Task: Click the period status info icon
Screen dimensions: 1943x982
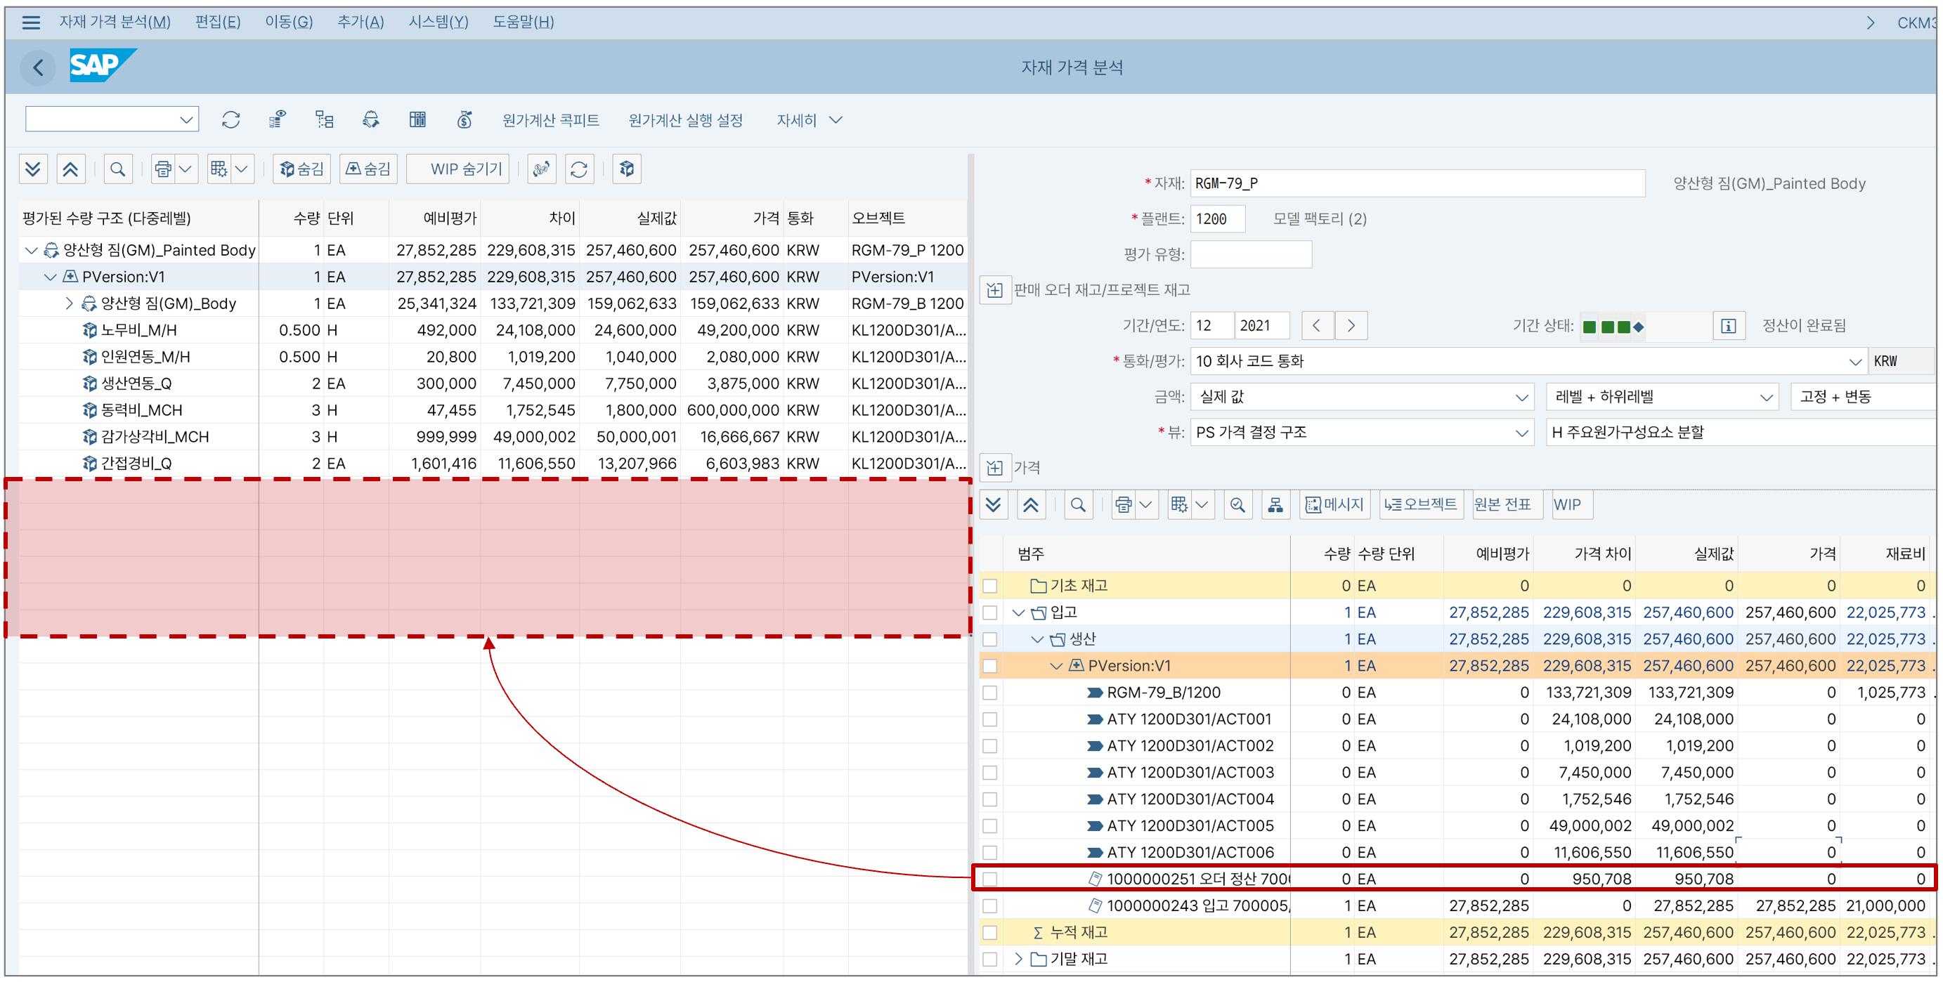Action: [x=1728, y=326]
